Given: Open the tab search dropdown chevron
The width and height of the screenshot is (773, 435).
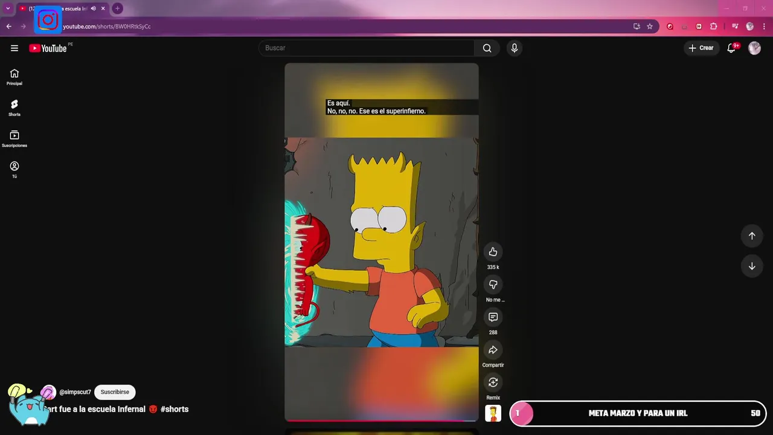Looking at the screenshot, I should [8, 8].
